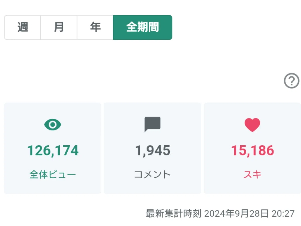Click the 全体ビュー label
This screenshot has width=301, height=226.
tap(53, 174)
